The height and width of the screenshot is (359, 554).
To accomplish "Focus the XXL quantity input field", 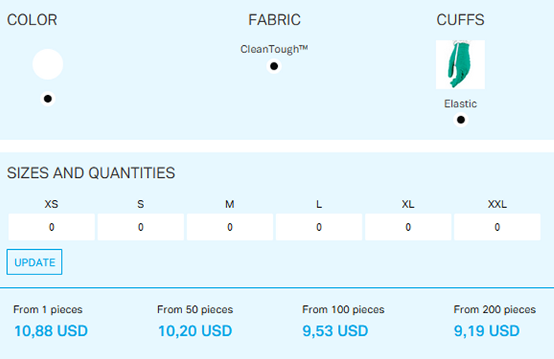I will click(497, 228).
